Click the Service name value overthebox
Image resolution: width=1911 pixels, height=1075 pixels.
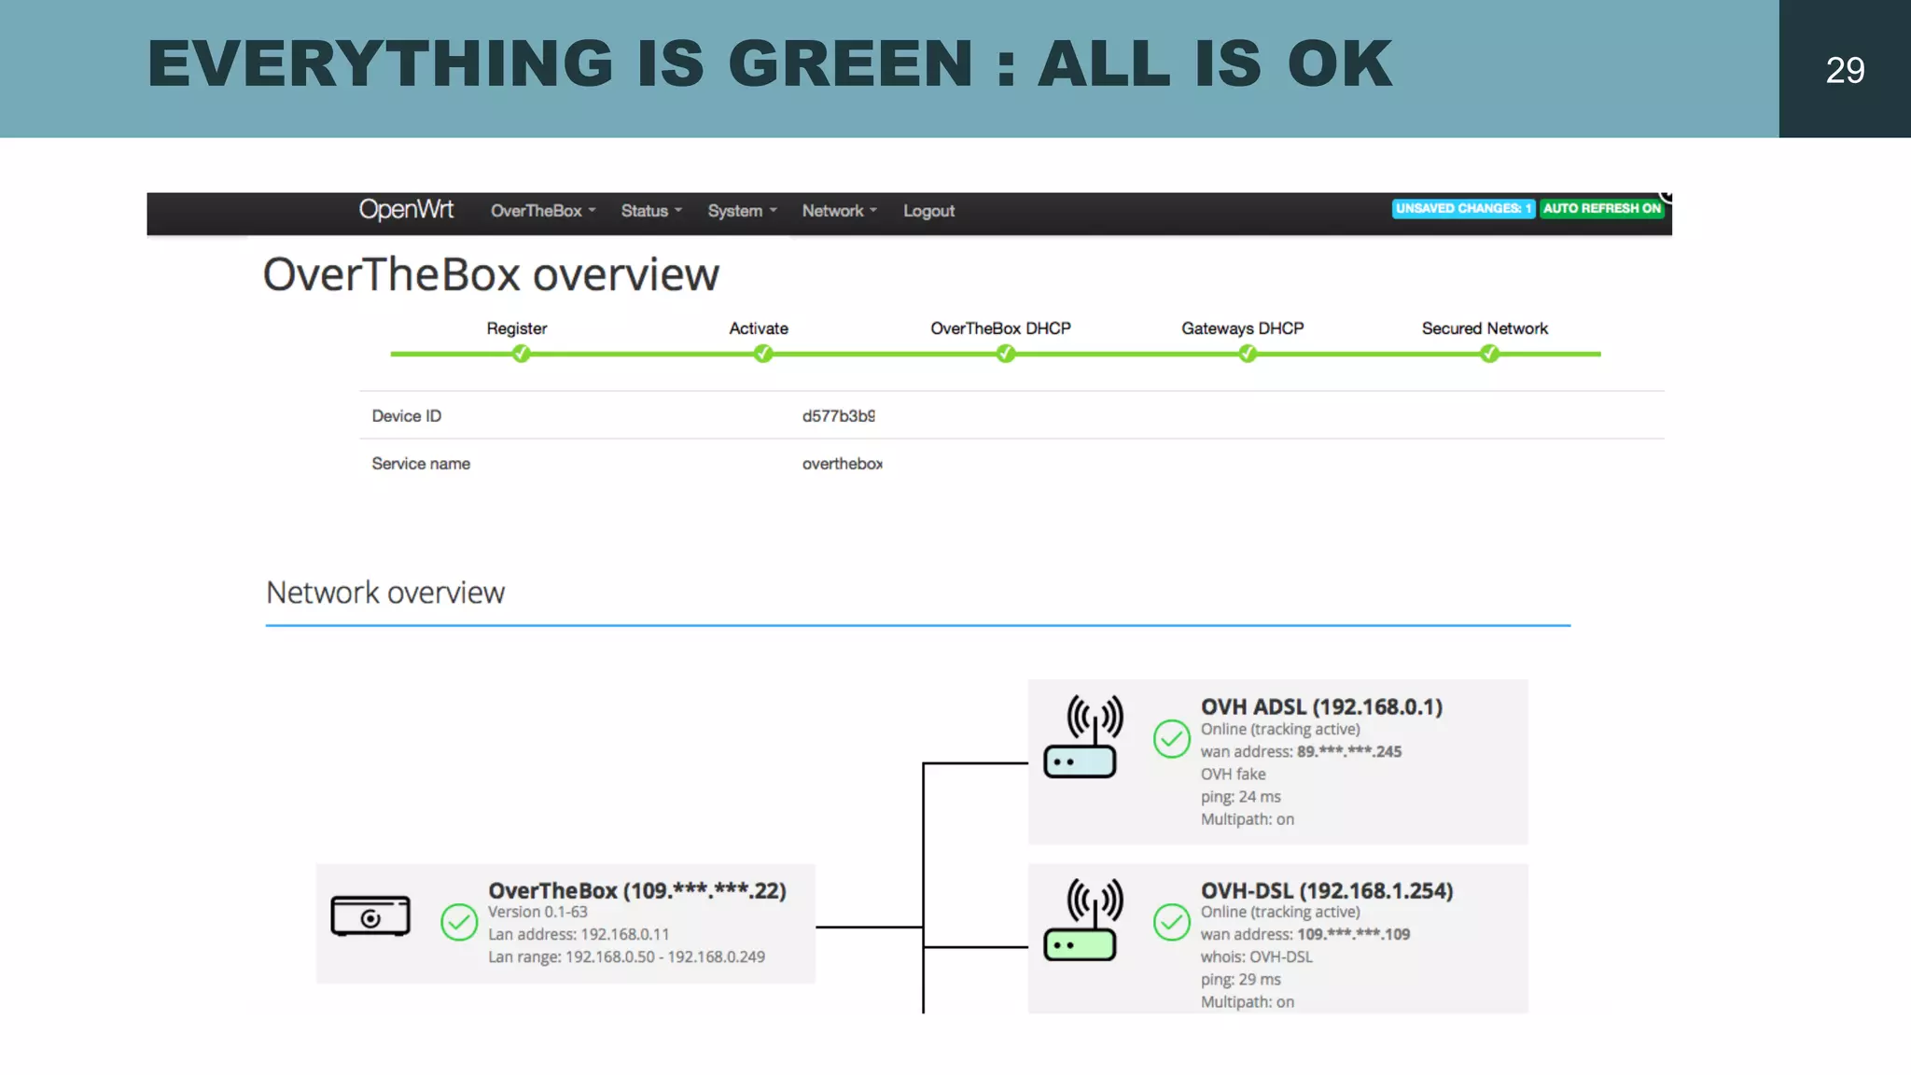tap(843, 464)
